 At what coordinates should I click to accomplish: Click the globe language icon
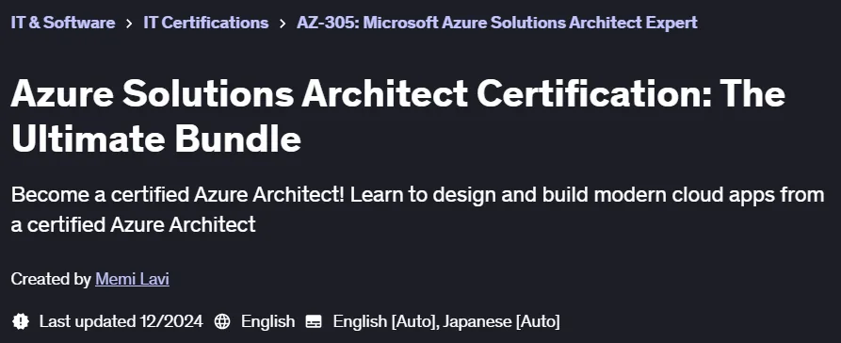[x=222, y=321]
